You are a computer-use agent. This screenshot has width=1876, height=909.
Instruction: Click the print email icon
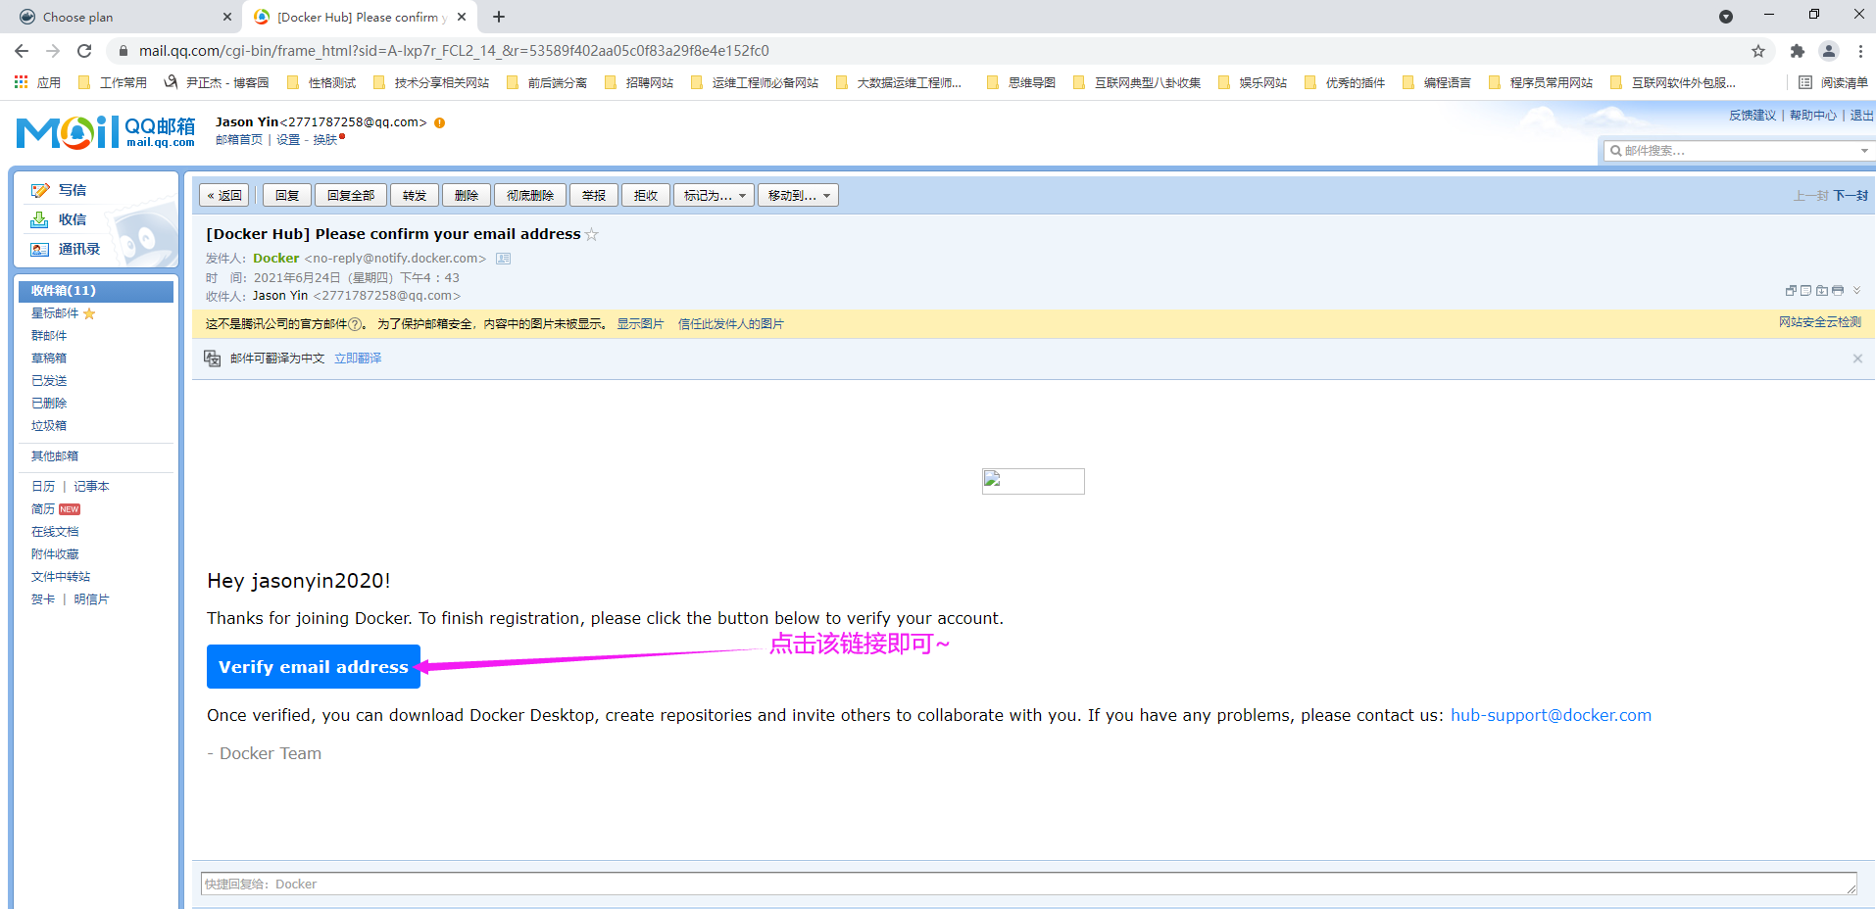1838,291
